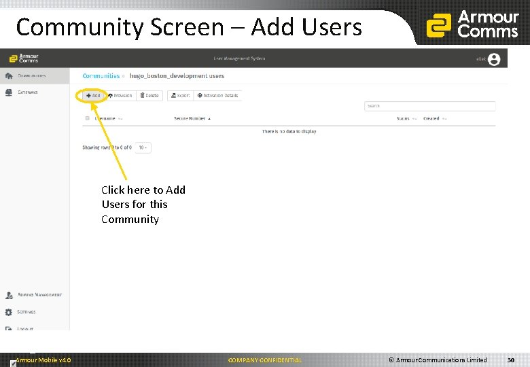Click the user account avatar icon
Viewport: 530px width, 367px height.
click(494, 59)
